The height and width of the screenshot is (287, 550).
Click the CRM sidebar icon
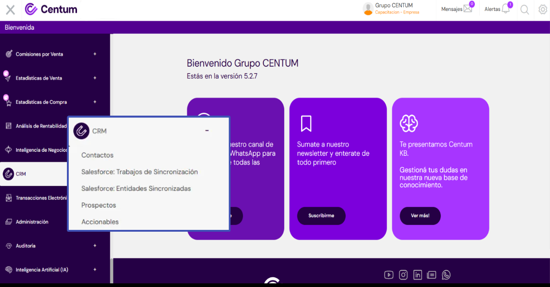pos(8,174)
